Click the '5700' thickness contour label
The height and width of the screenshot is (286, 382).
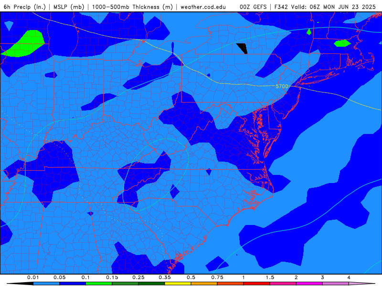click(x=282, y=86)
